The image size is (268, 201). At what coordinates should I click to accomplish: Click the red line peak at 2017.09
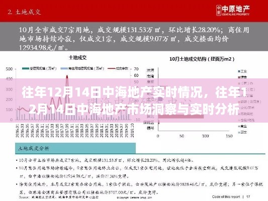[67, 76]
